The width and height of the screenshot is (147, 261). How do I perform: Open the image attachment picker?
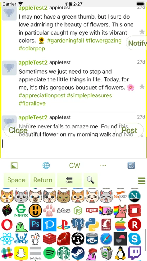point(14,165)
